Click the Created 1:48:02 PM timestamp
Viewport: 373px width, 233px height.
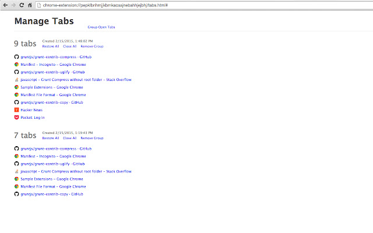click(x=68, y=41)
